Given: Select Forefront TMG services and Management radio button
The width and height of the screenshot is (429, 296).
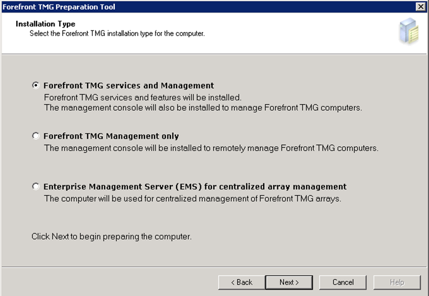Looking at the screenshot, I should pos(36,86).
